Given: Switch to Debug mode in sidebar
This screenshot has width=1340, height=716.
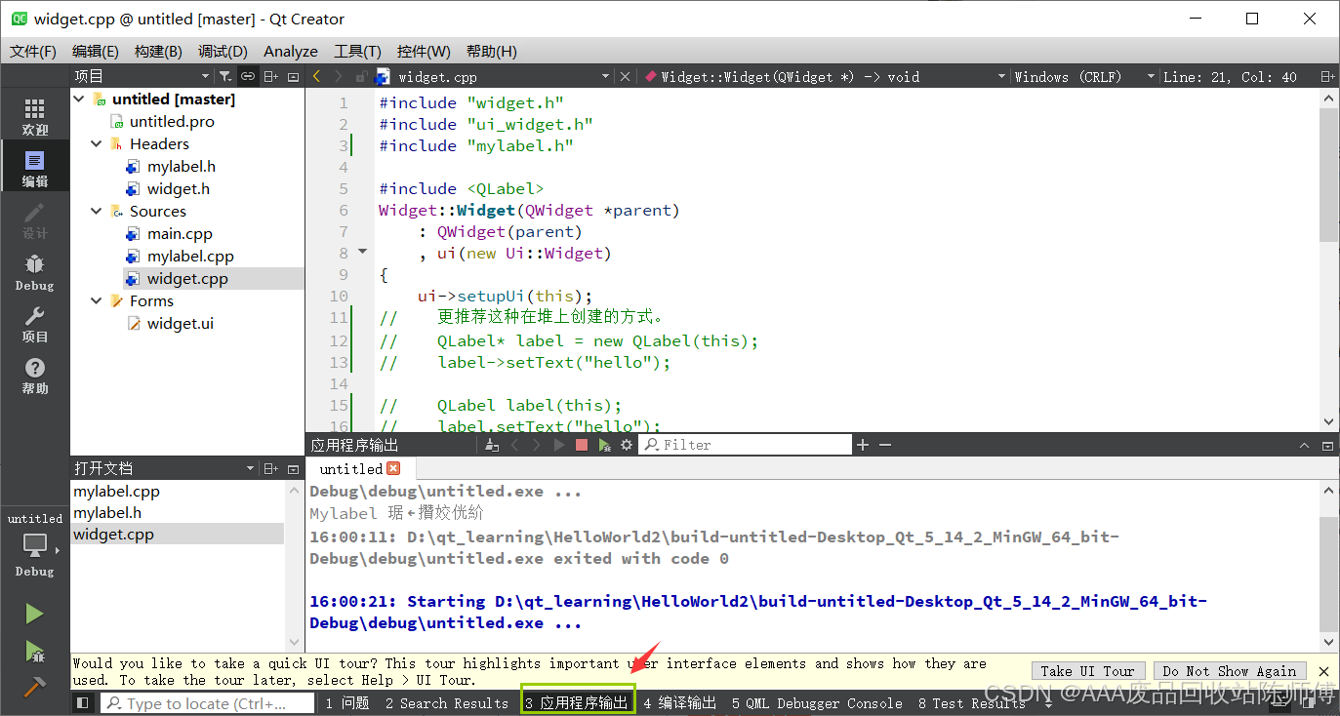Looking at the screenshot, I should click(34, 273).
